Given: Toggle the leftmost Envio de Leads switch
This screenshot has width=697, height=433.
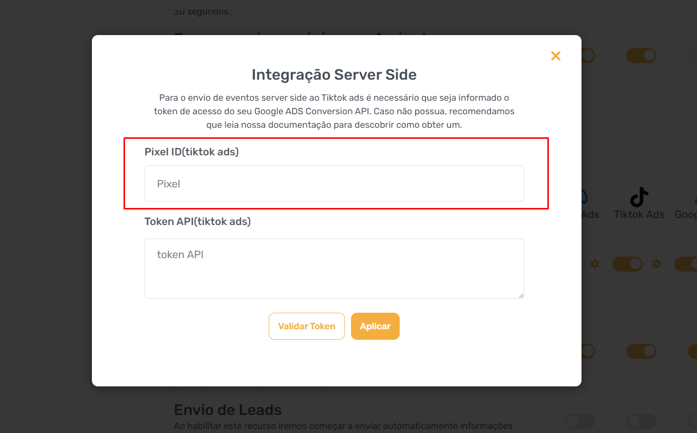Looking at the screenshot, I should click(x=580, y=421).
